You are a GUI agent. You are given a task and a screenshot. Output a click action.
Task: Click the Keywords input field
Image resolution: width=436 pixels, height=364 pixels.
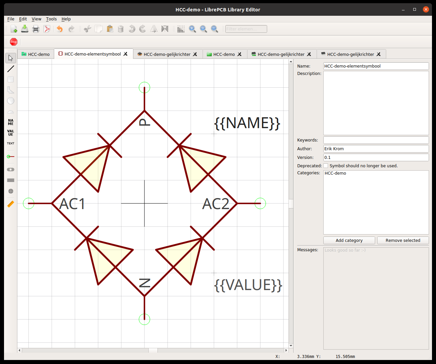coord(376,140)
